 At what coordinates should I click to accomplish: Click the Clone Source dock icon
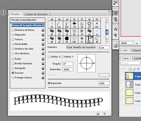[115, 19]
